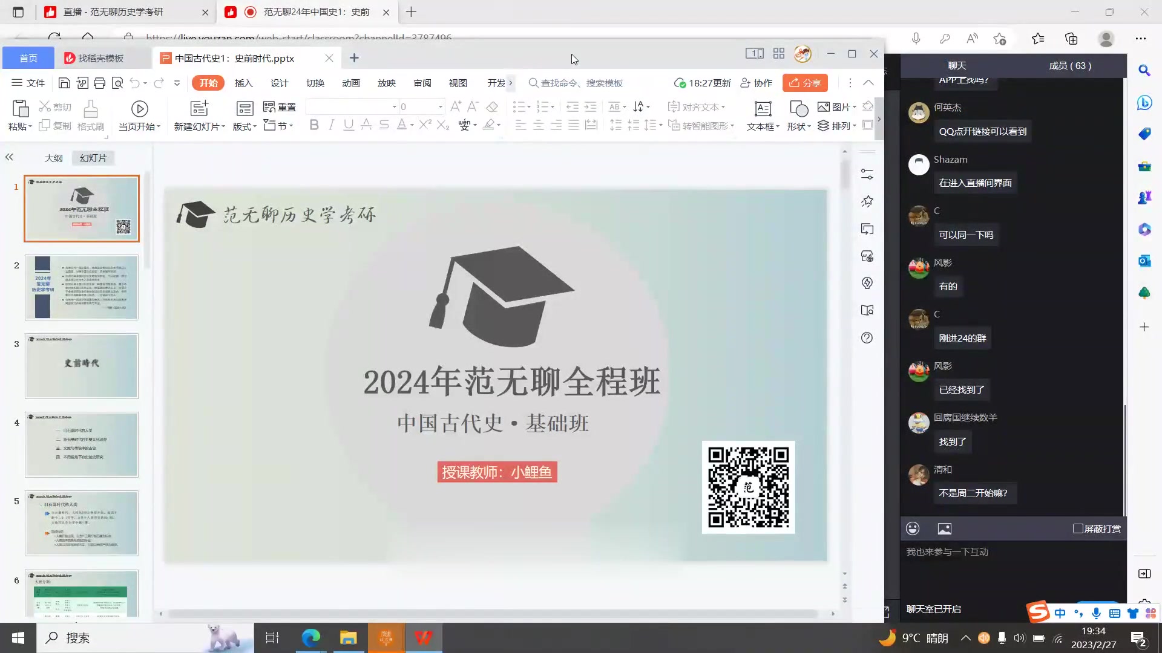
Task: Click the 分享 share button
Action: tap(805, 83)
